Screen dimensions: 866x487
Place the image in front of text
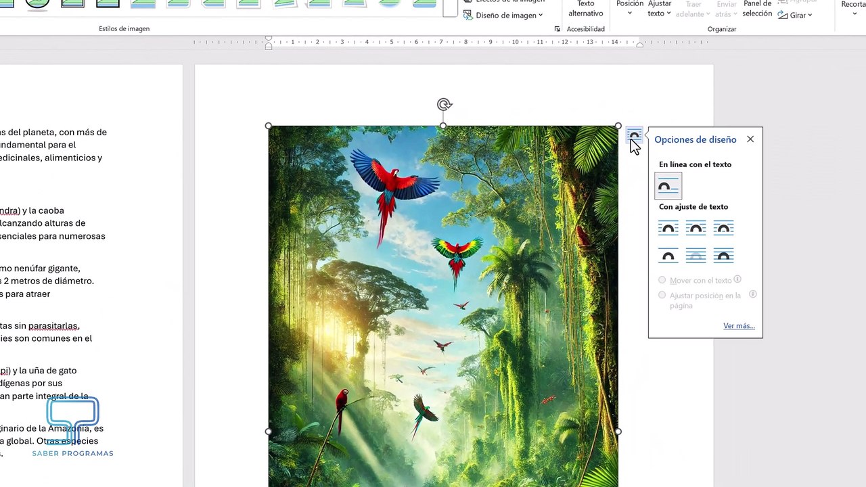(x=723, y=256)
